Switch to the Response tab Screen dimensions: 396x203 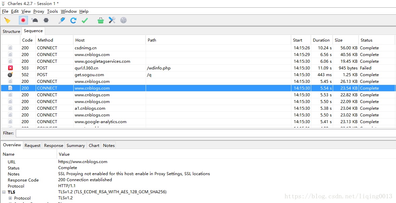pos(53,145)
